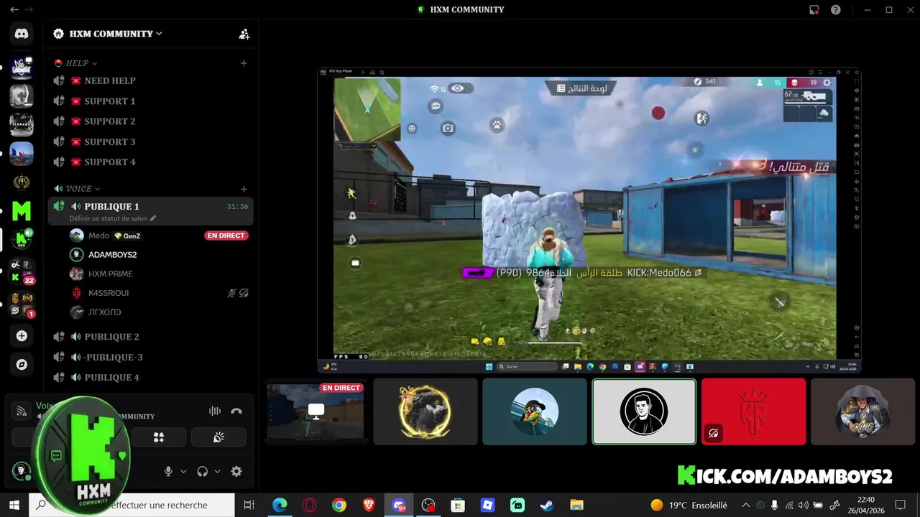Open Roblox from the taskbar
The width and height of the screenshot is (920, 517).
pos(487,506)
